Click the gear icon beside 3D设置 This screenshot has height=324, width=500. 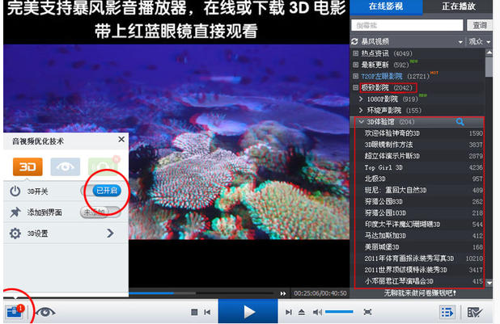pyautogui.click(x=15, y=234)
